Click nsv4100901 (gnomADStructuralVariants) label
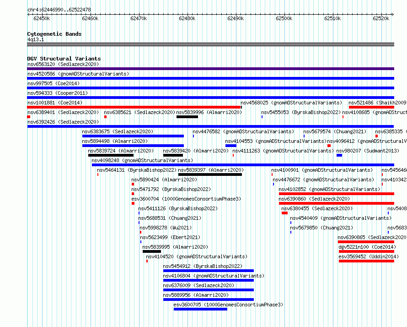 pos(322,170)
